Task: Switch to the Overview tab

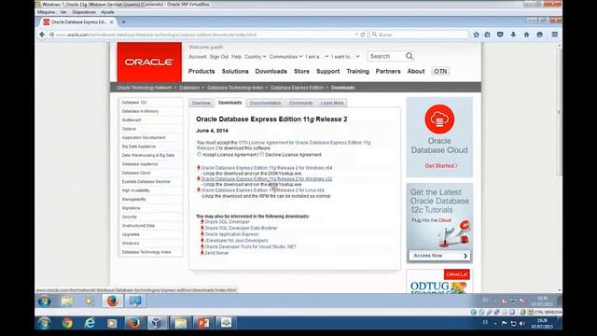Action: pos(201,103)
